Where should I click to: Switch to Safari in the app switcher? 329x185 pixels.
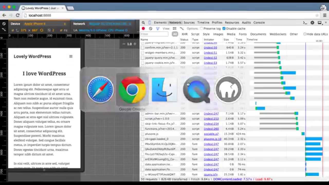coord(100,89)
